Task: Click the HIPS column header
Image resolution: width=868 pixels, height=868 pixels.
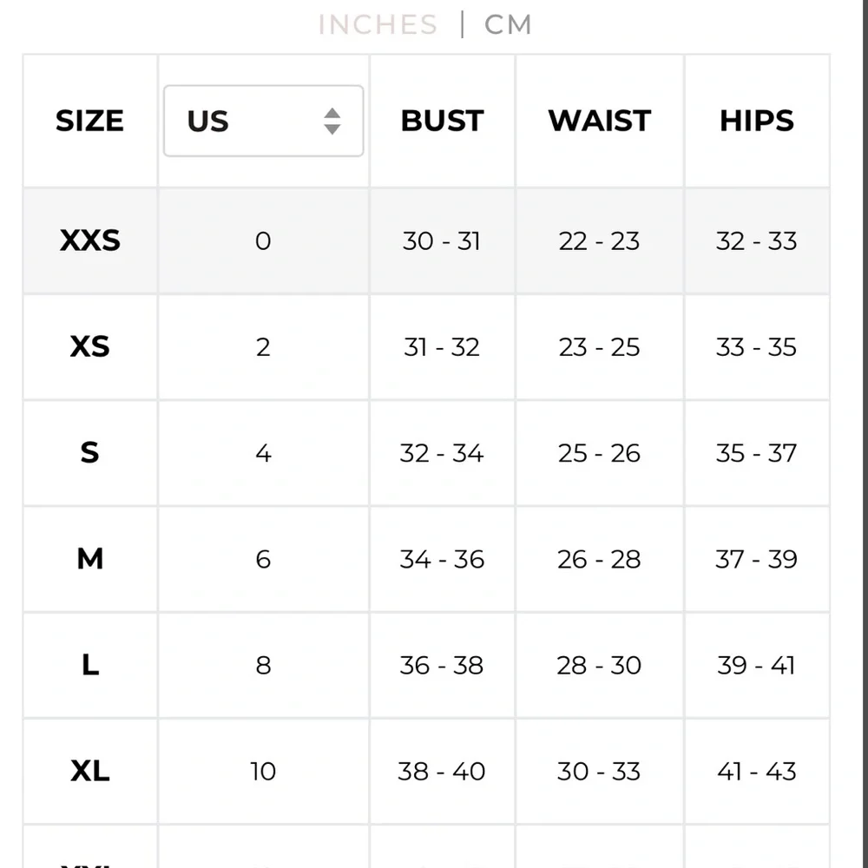Action: tap(757, 121)
